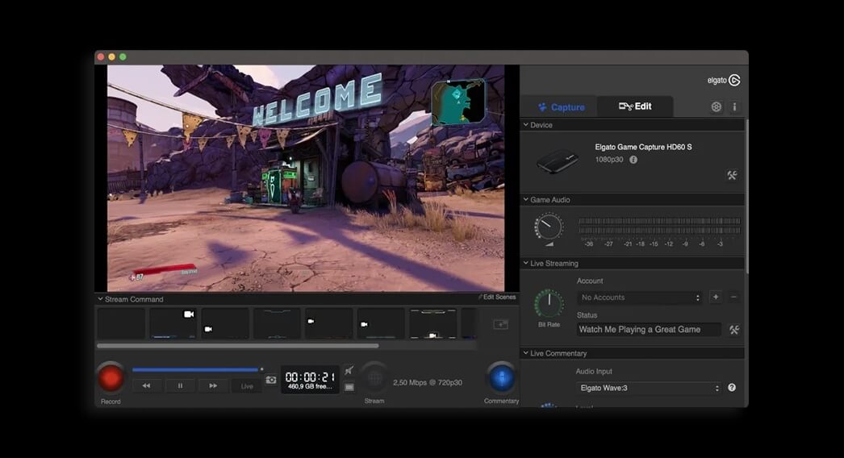Screen dimensions: 844x458
Task: Select the first empty scene thumbnail
Action: 121,323
